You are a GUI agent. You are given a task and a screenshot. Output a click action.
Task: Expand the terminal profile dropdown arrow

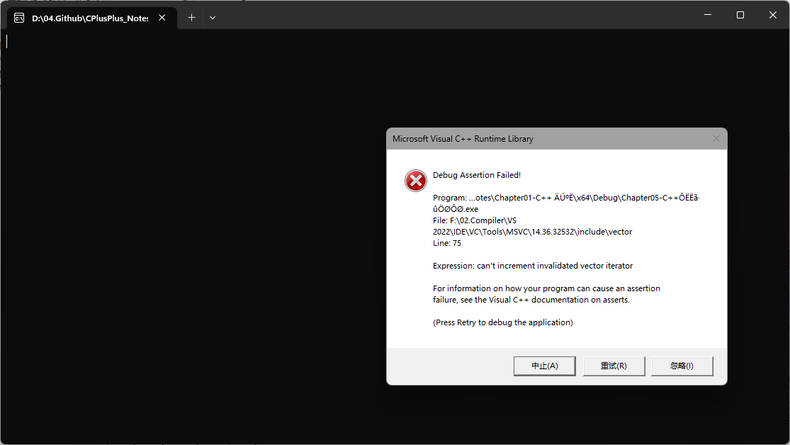pos(213,18)
